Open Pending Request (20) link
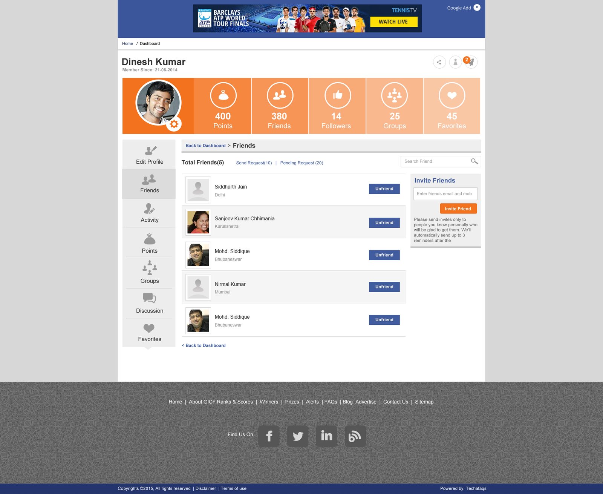The image size is (603, 494). coord(301,163)
